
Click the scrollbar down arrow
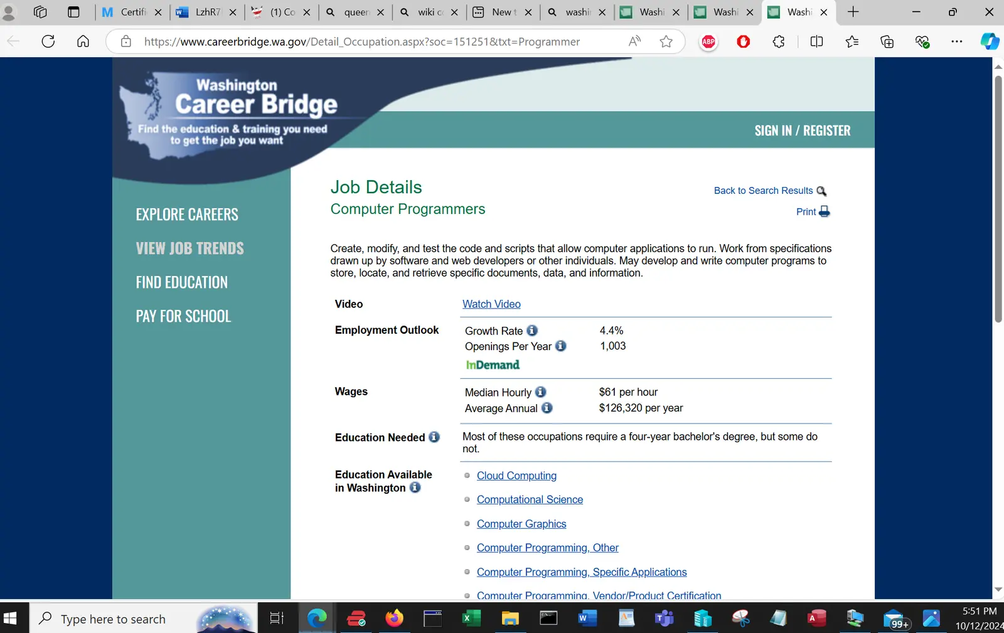[x=998, y=590]
